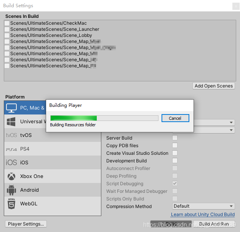Screen dimensions: 240x232
Task: Open Player Settings
Action: click(x=26, y=224)
